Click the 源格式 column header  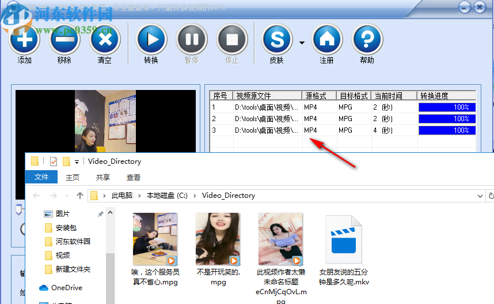click(319, 96)
